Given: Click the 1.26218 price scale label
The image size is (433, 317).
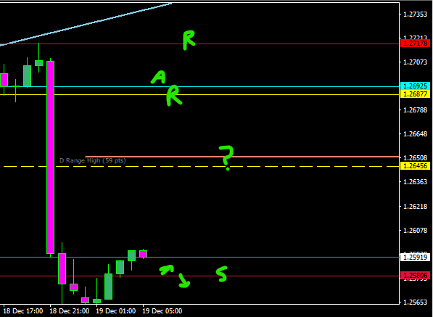Looking at the screenshot, I should click(x=415, y=207).
